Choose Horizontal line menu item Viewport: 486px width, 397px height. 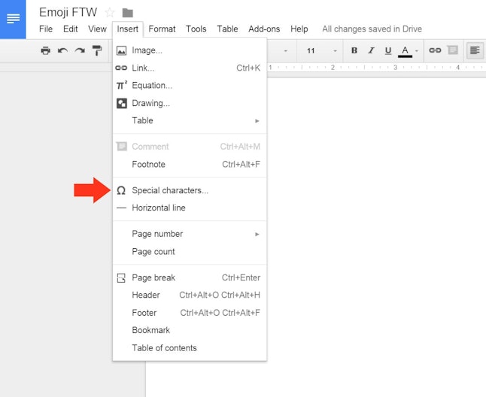point(190,208)
